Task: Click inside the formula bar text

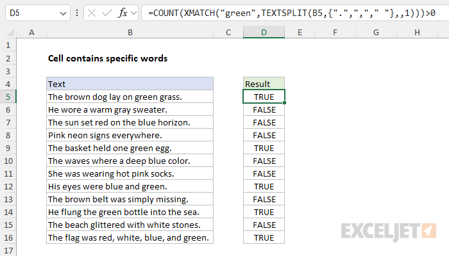Action: coord(292,13)
